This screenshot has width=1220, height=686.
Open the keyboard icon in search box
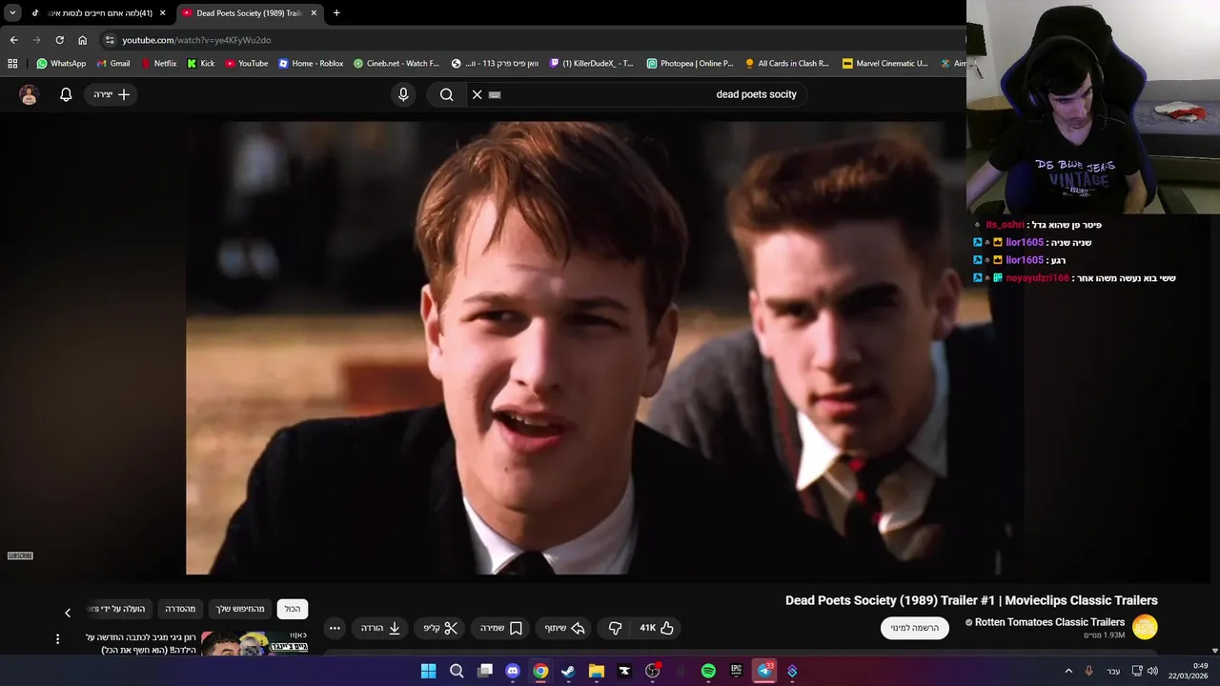pos(495,94)
